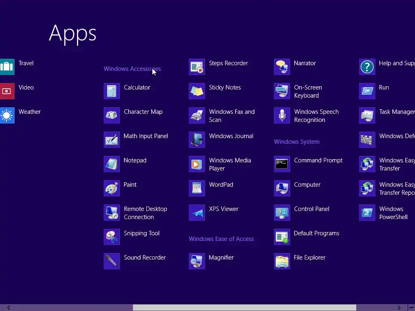Click the 'Windows Journal' label text
This screenshot has width=415, height=311.
(231, 136)
